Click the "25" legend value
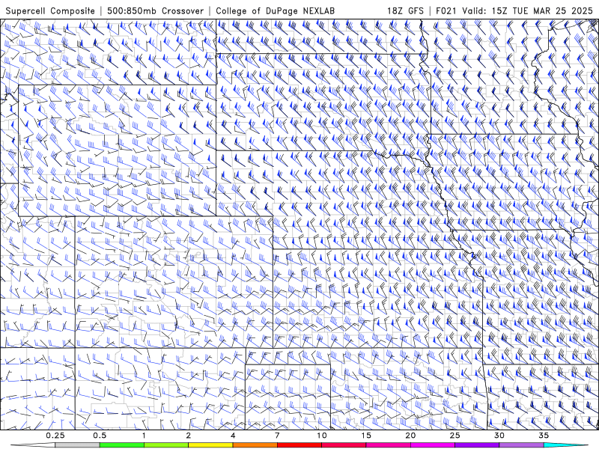This screenshot has height=449, width=599. click(455, 436)
